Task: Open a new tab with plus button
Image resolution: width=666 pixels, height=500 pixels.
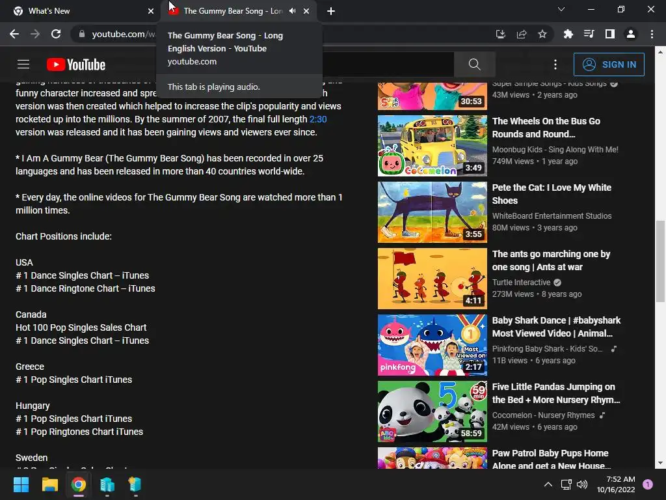Action: pyautogui.click(x=331, y=11)
